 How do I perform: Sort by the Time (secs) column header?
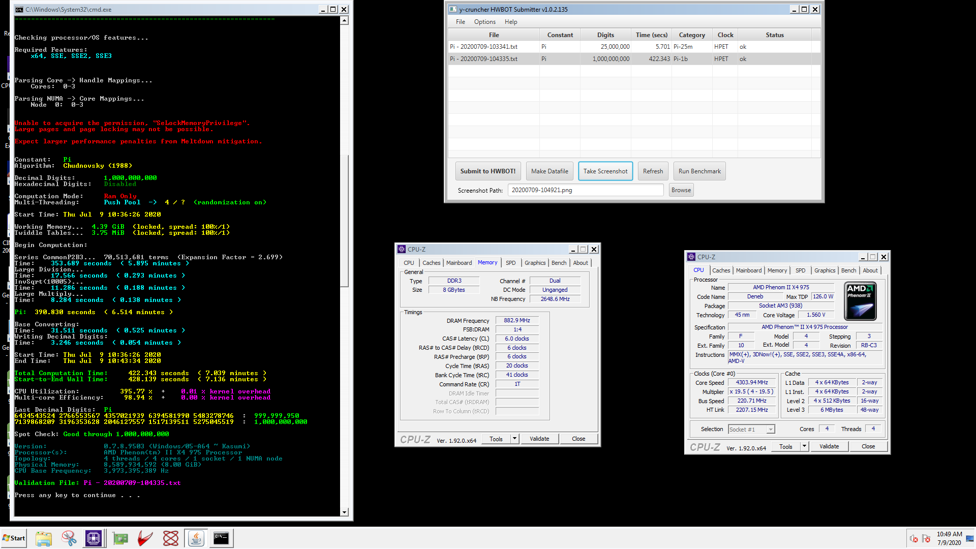[x=651, y=35]
